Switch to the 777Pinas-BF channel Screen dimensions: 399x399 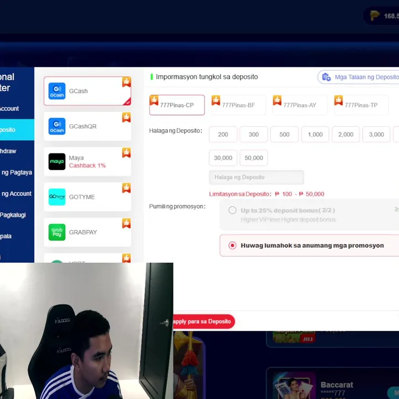pyautogui.click(x=238, y=105)
